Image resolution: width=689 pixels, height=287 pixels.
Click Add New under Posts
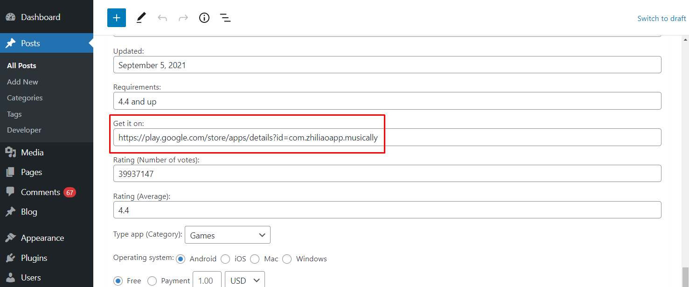pyautogui.click(x=22, y=82)
